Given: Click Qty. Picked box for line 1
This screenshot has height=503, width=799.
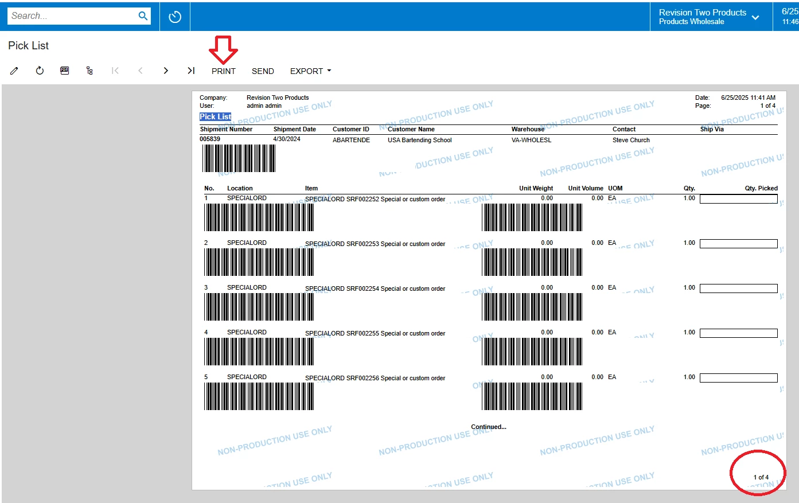Looking at the screenshot, I should tap(739, 199).
